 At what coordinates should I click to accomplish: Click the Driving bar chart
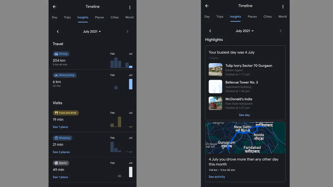[121, 63]
